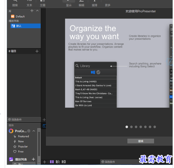Screen dimensions: 174x168
Task: Add a new library with the plus icon
Action: pos(32,11)
